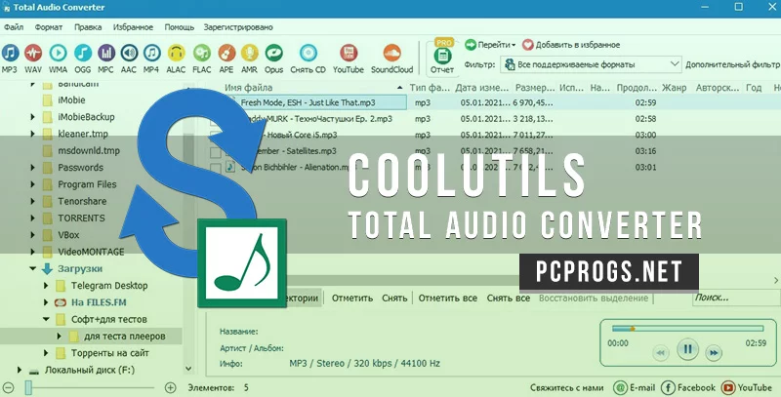Screen dimensions: 781x397
Task: Open the Зарегистрировано menu
Action: pyautogui.click(x=238, y=27)
